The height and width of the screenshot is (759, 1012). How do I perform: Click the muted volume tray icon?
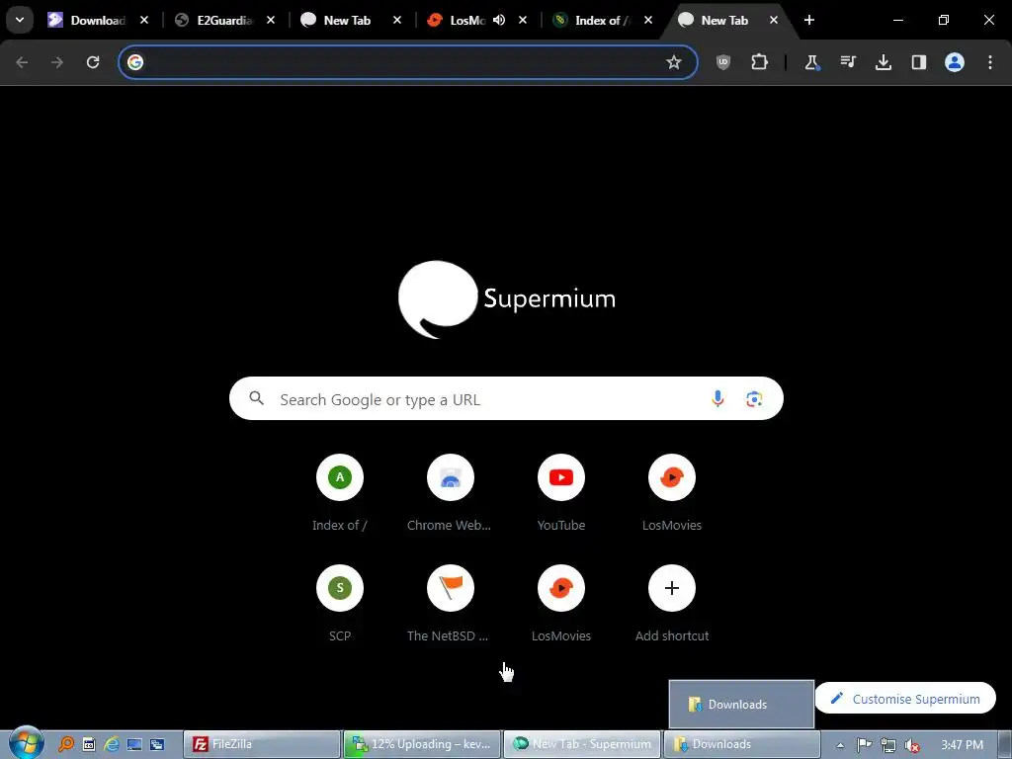[912, 745]
